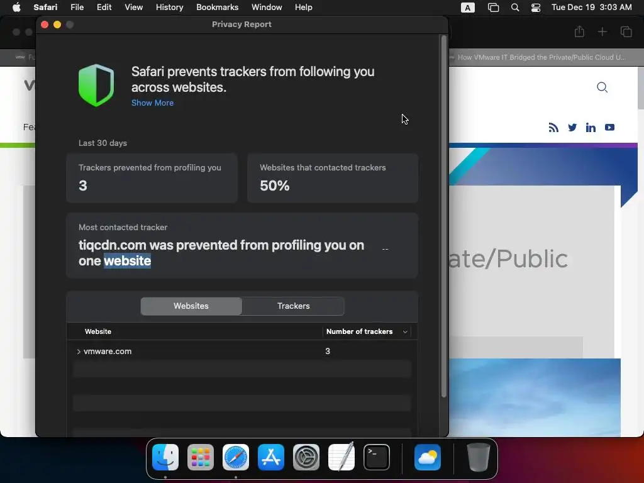Click Websites that contacted trackers card
This screenshot has height=483, width=644.
(333, 178)
